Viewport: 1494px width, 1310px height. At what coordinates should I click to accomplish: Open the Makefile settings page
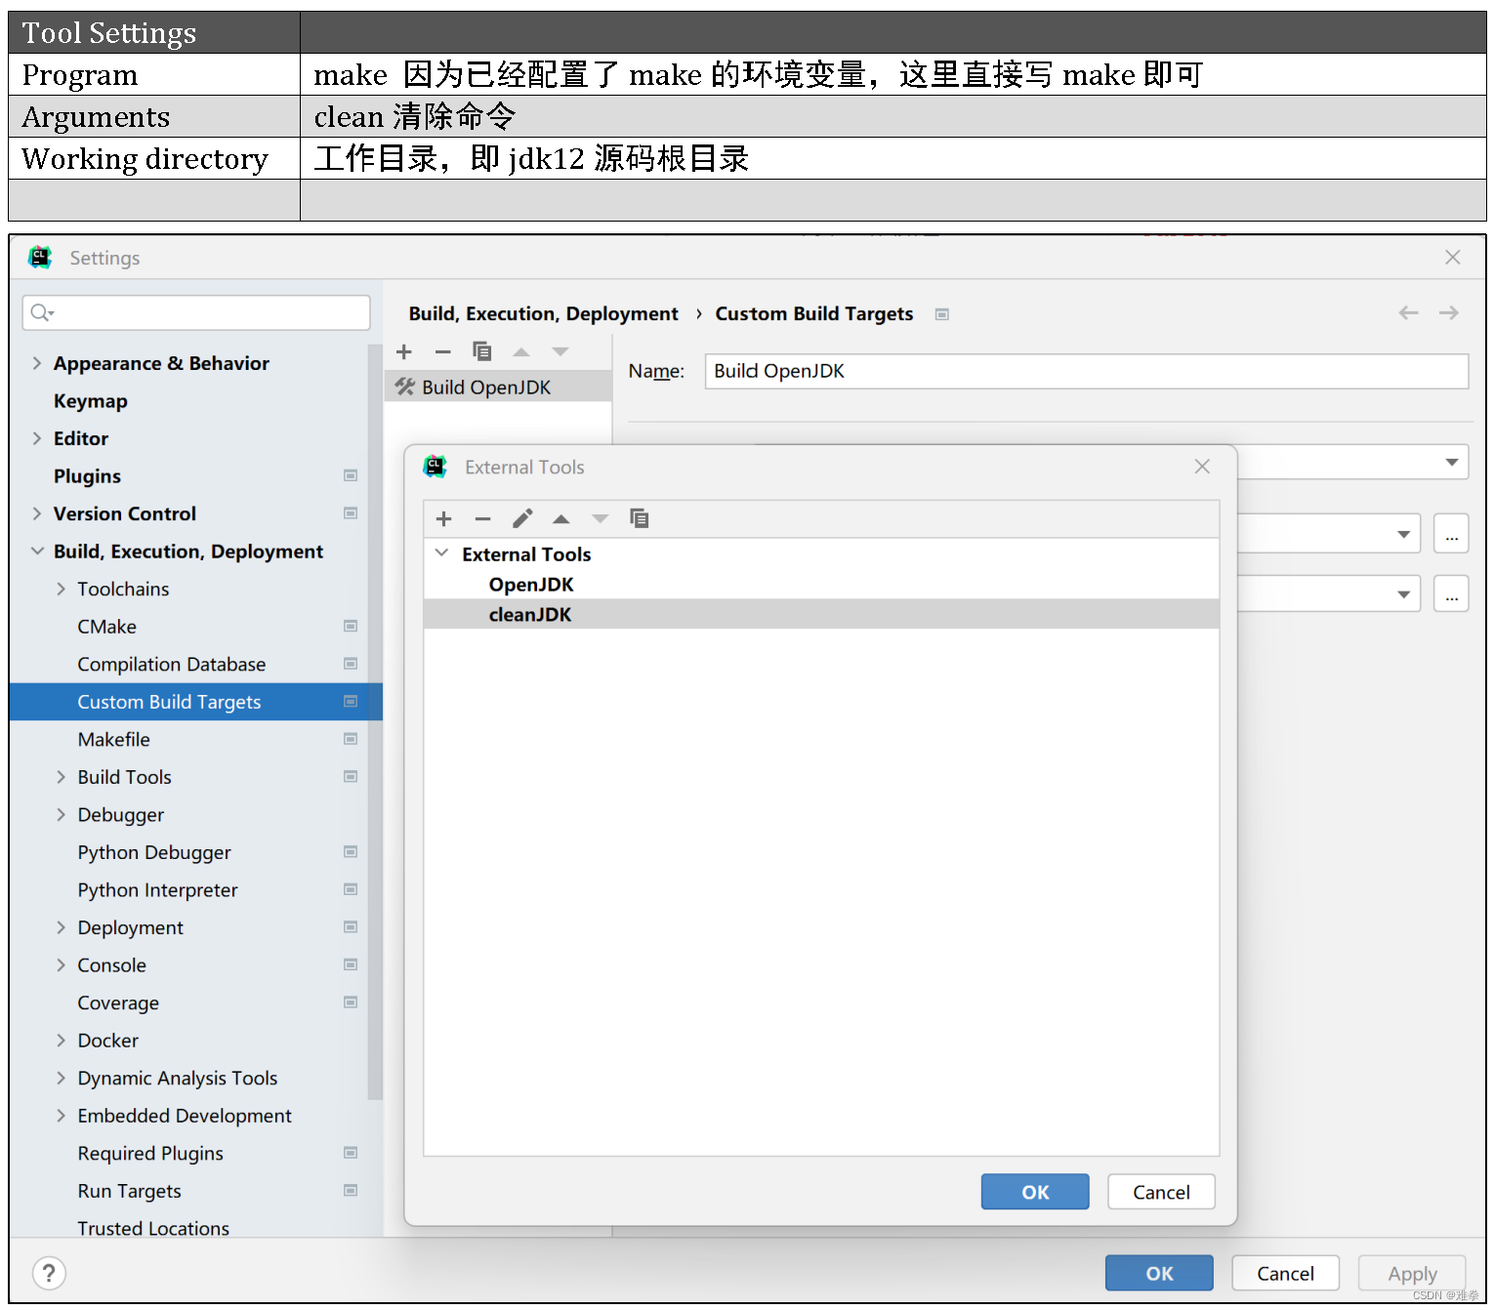113,740
